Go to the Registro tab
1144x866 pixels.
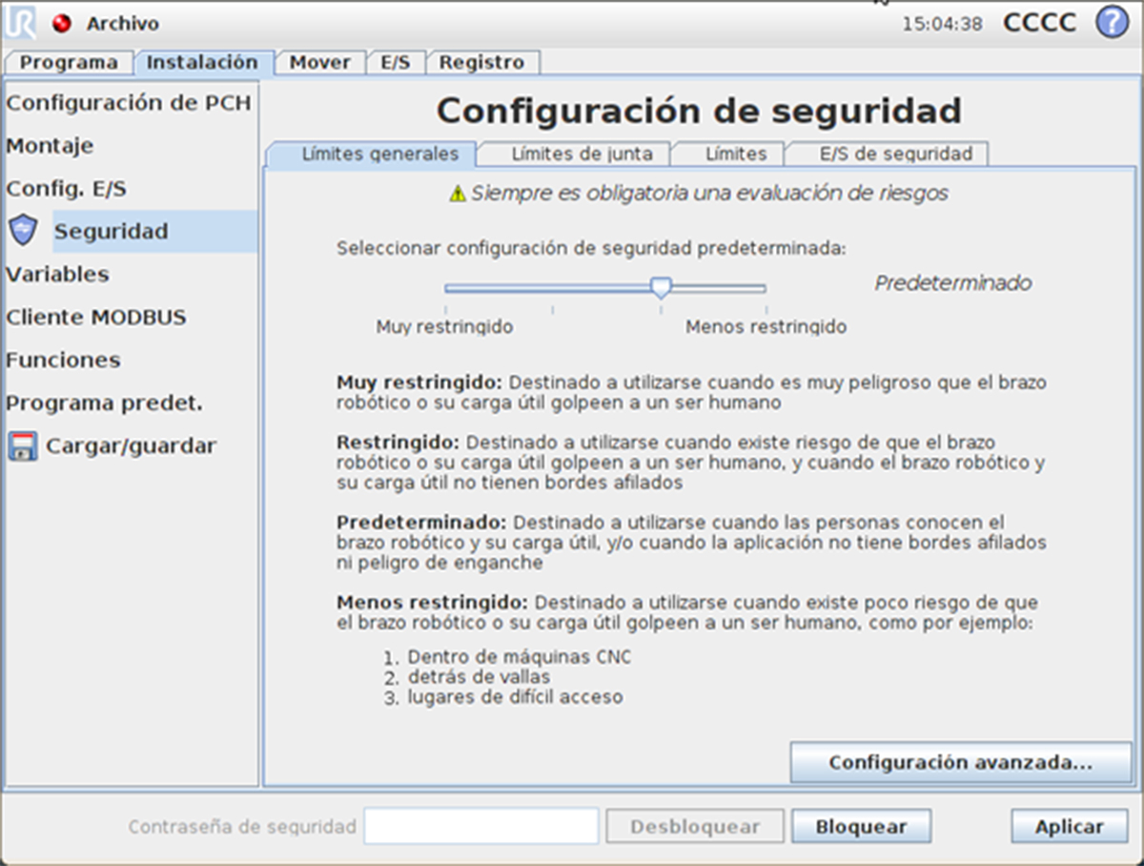pos(481,62)
